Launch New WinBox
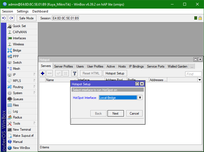 [x=22, y=148]
